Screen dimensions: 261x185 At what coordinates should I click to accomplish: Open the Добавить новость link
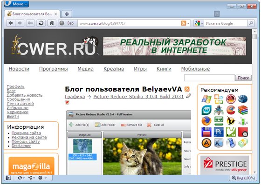click(24, 95)
